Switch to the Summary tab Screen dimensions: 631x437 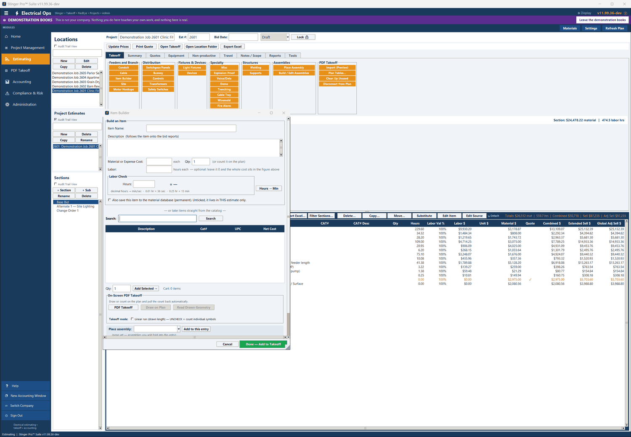coord(135,56)
